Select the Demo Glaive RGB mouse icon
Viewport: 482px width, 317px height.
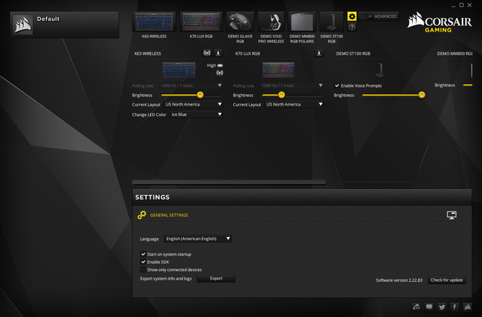coord(240,22)
